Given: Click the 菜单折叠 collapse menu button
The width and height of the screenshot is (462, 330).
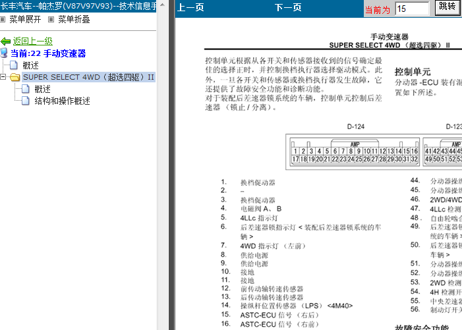Looking at the screenshot, I should pos(74,19).
